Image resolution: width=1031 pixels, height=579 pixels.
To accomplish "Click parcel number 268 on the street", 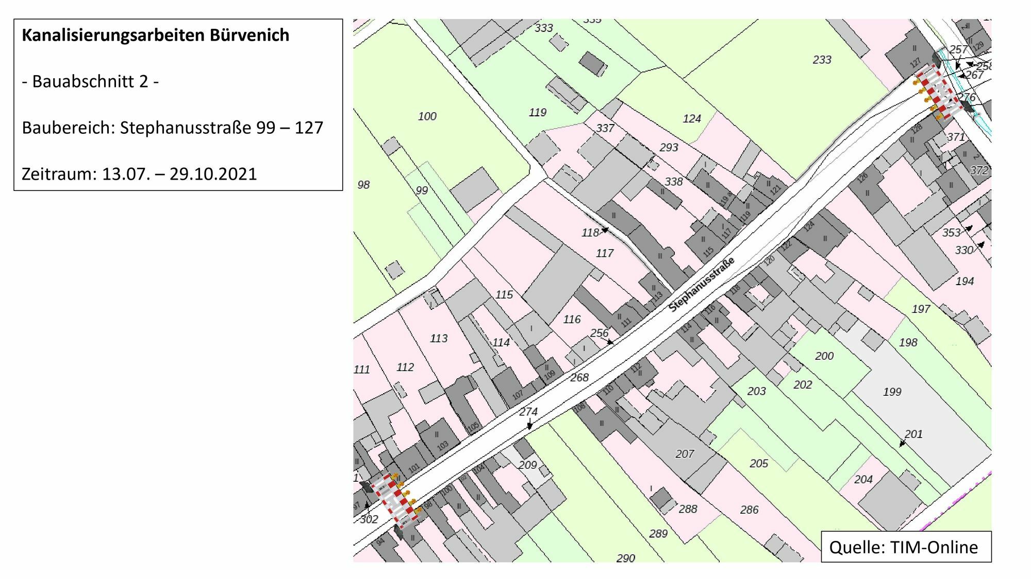I will (579, 377).
